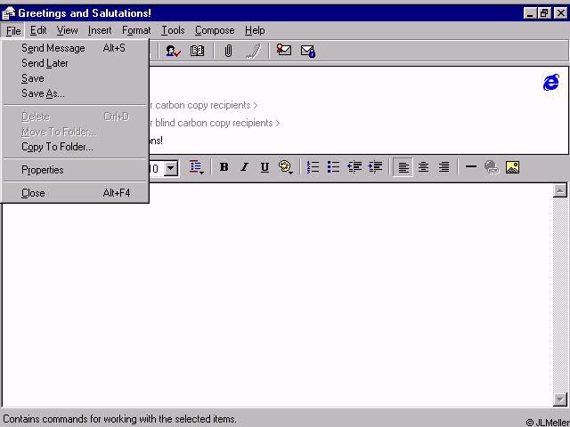Open the View menu
570x427 pixels.
click(68, 30)
